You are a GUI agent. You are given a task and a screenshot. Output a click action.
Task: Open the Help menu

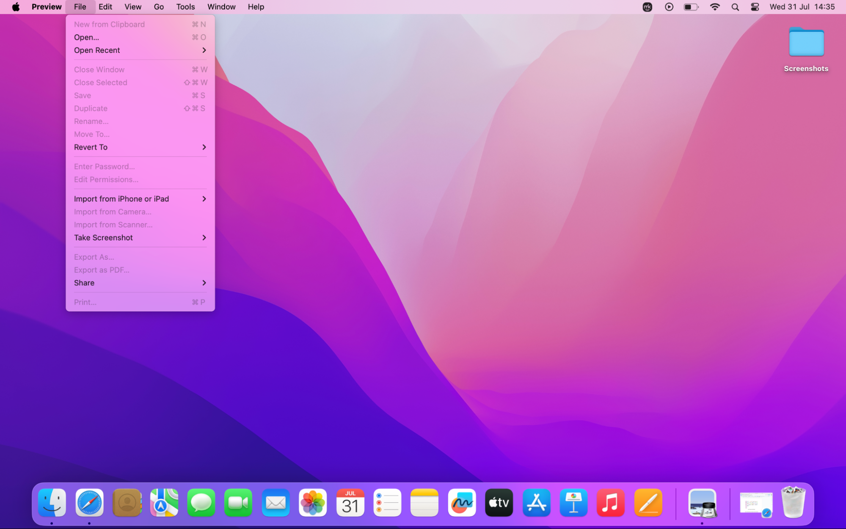pos(256,7)
